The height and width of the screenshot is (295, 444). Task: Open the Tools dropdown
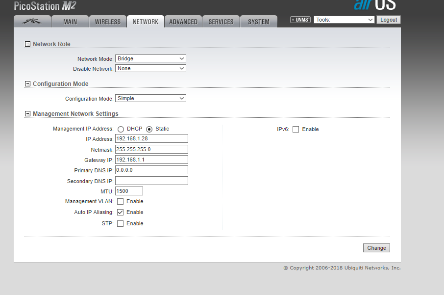coord(344,20)
